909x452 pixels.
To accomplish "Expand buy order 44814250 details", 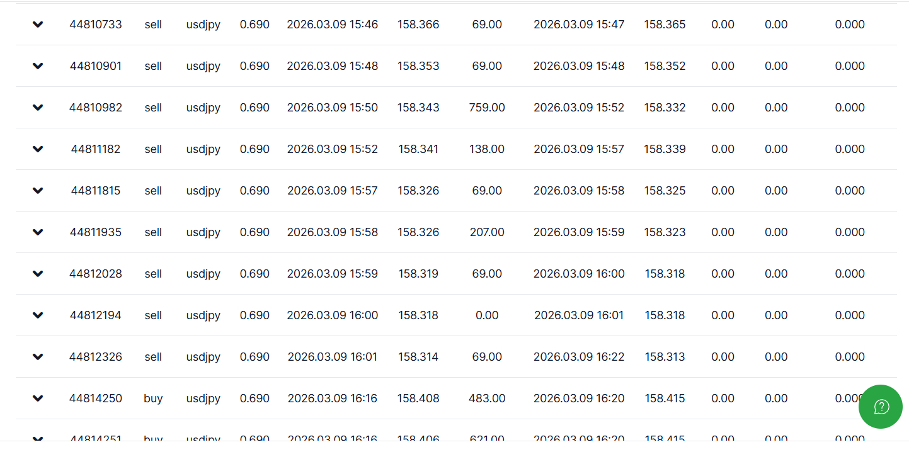I will coord(38,398).
